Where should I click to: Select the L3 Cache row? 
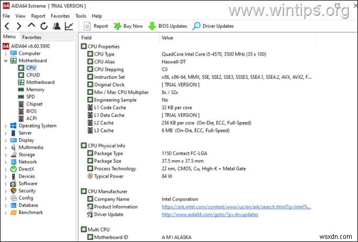[x=196, y=130]
